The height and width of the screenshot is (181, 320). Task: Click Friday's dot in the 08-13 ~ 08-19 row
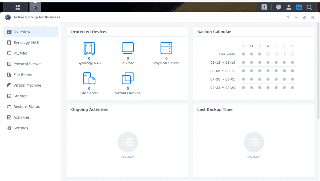pos(284,63)
